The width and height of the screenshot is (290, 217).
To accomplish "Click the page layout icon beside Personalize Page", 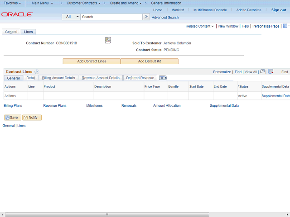I will pos(285,26).
